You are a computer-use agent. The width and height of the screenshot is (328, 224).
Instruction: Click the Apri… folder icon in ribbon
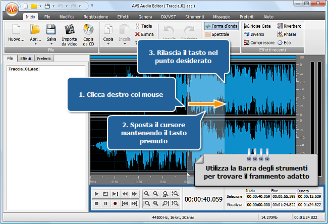35,29
